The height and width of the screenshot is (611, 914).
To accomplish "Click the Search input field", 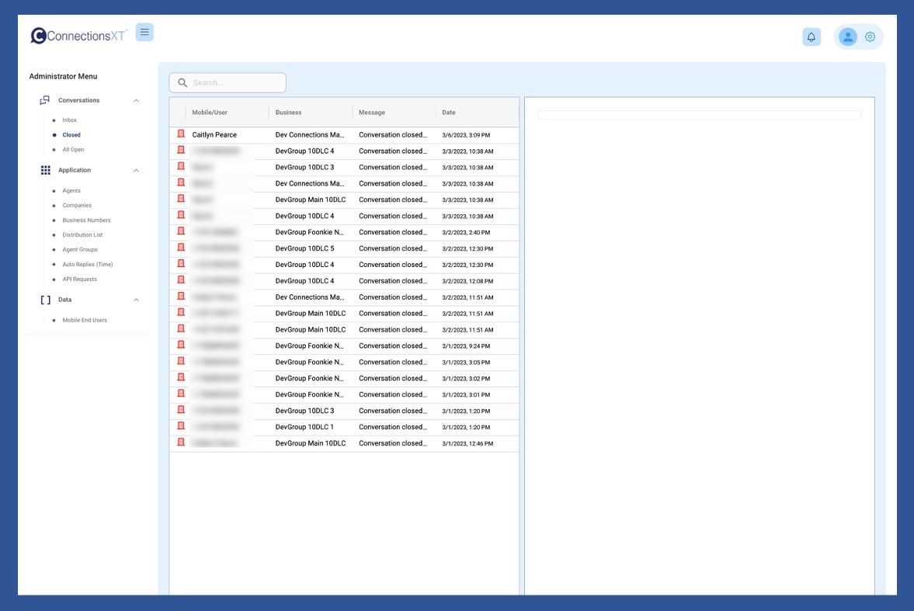I will 233,82.
